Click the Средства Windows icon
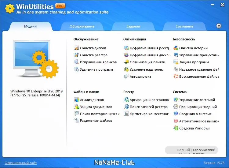The image size is (229, 168). 176,128
